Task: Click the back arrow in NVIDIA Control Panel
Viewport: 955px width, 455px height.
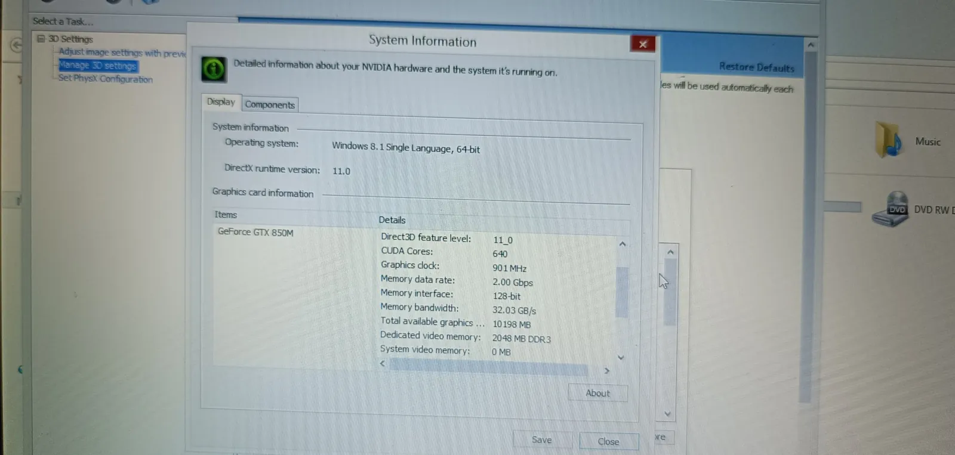Action: [x=16, y=45]
